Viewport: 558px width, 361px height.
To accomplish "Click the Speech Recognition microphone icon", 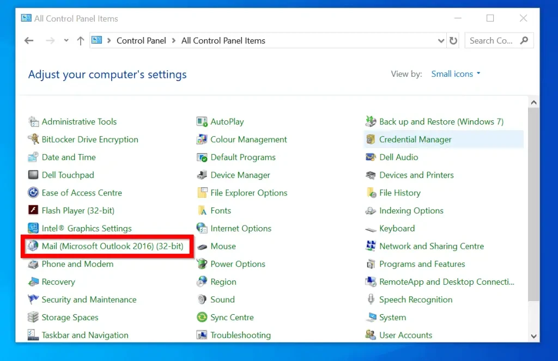I will point(371,300).
